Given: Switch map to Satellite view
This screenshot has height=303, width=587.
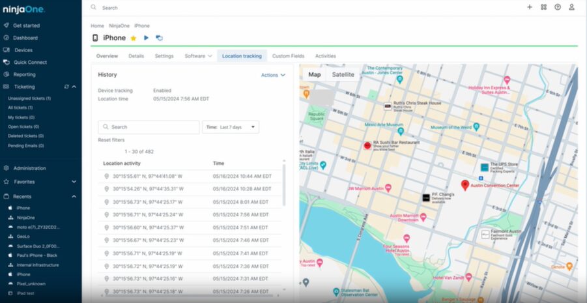Looking at the screenshot, I should tap(343, 74).
